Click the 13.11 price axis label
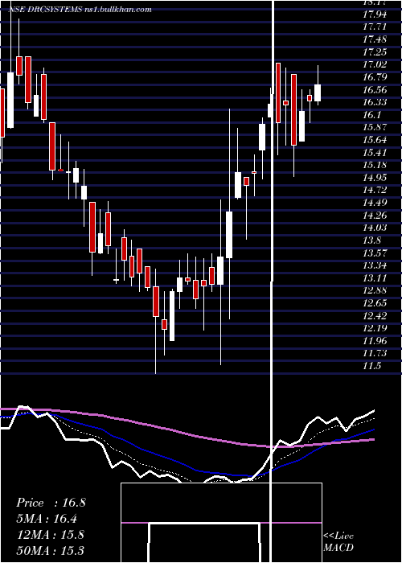 [x=375, y=278]
